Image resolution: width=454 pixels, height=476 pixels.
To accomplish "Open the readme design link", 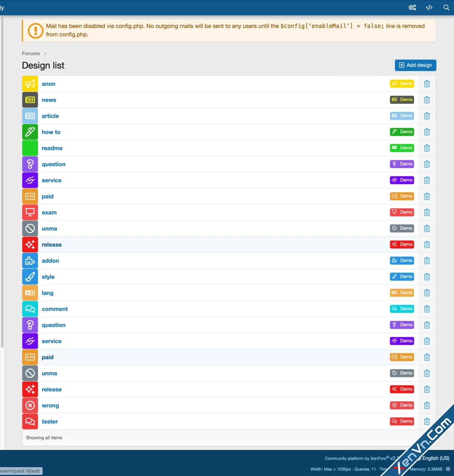I will coord(52,148).
